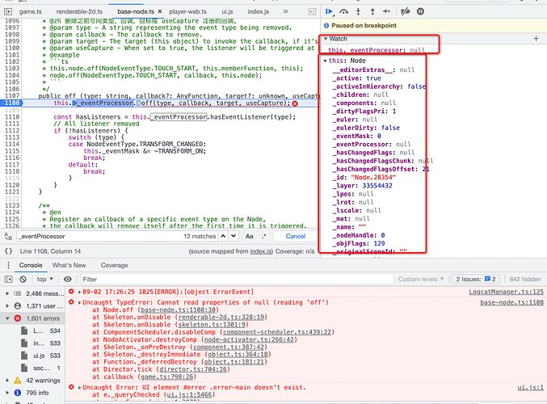This screenshot has width=547, height=404.
Task: Click the Step button in debugger toolbar
Action: 386,11
